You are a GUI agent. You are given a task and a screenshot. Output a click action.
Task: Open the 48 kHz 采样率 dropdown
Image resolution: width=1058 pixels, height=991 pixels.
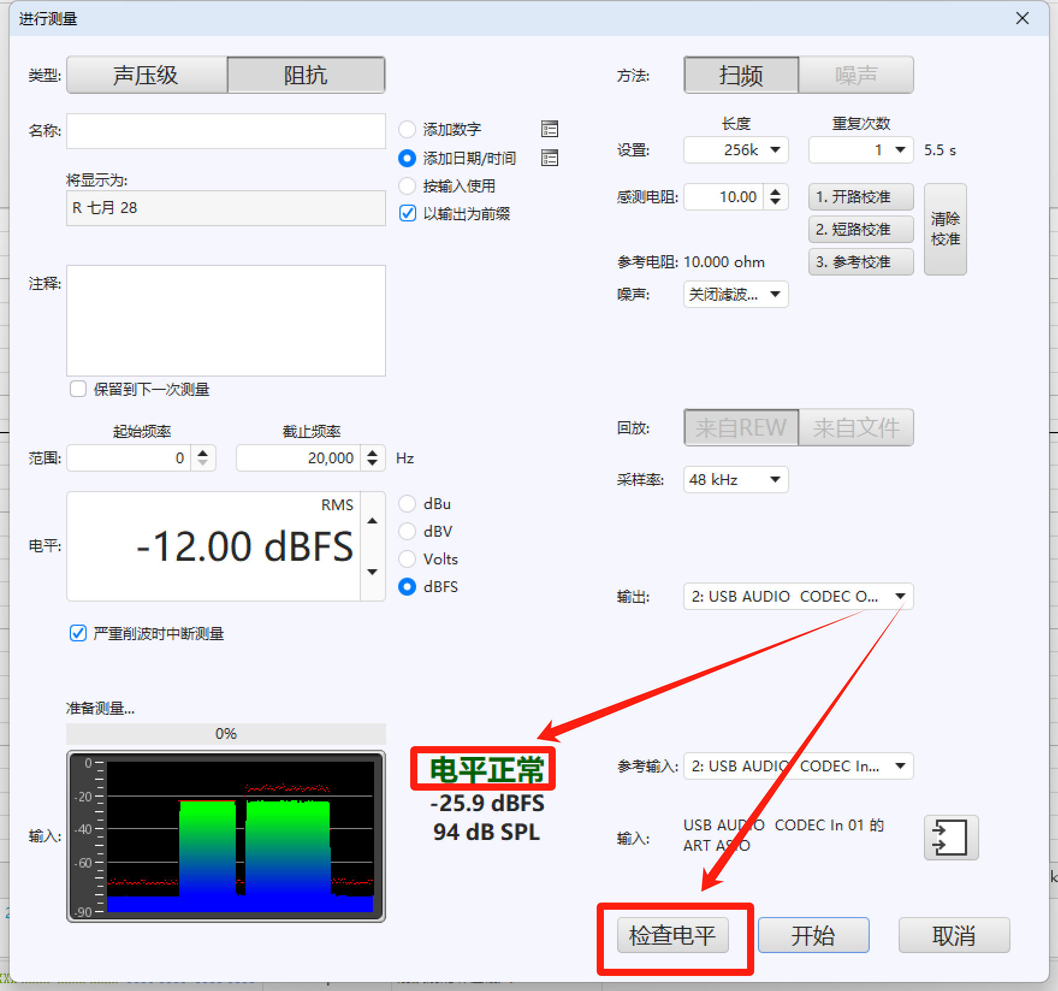[736, 480]
